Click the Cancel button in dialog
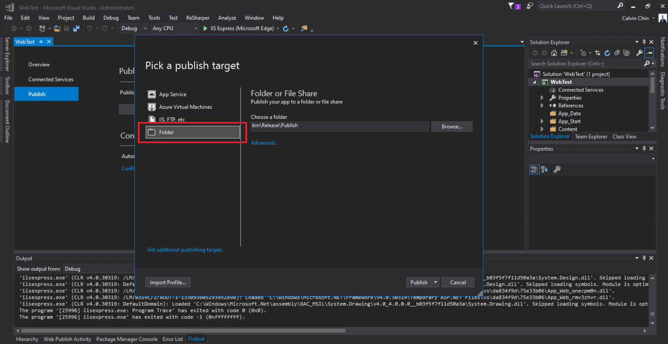The height and width of the screenshot is (344, 668). 458,282
